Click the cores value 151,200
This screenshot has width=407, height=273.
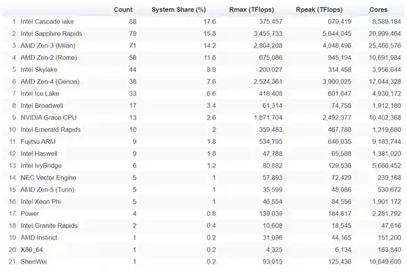click(x=389, y=238)
